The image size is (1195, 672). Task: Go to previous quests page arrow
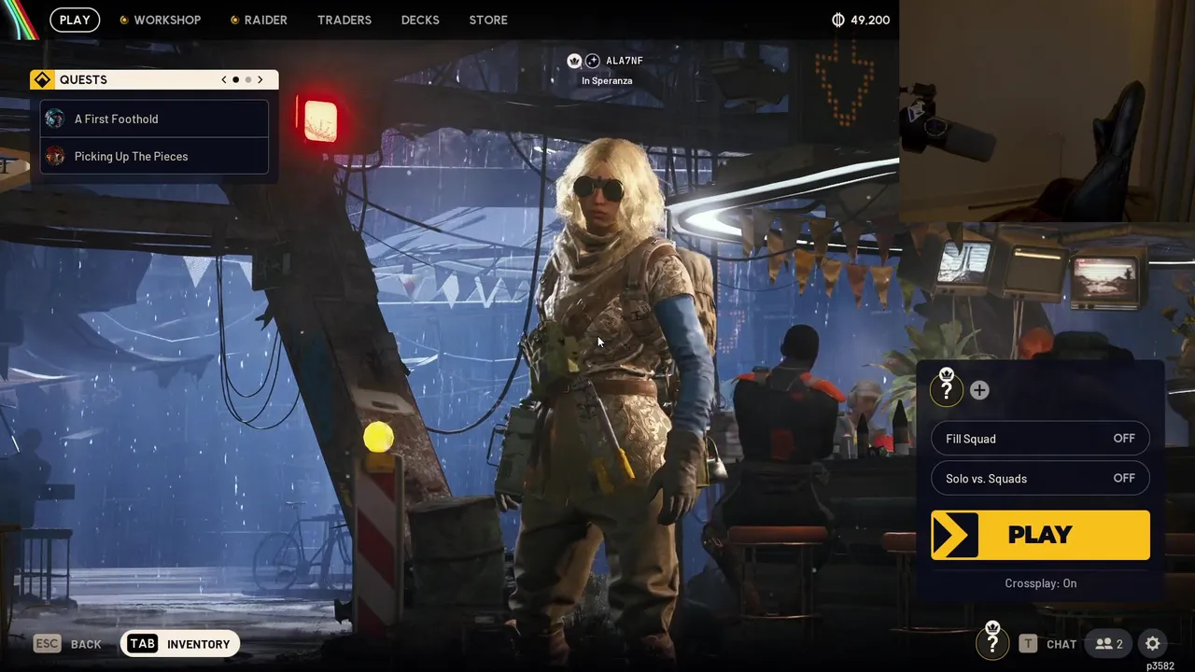click(x=224, y=80)
